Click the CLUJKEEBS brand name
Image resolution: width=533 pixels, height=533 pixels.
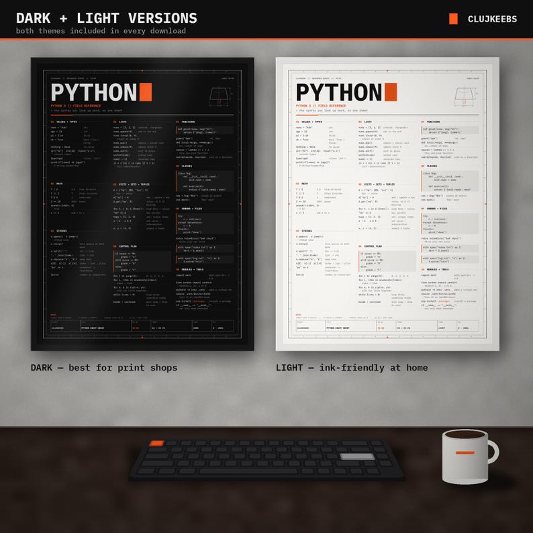(x=492, y=19)
